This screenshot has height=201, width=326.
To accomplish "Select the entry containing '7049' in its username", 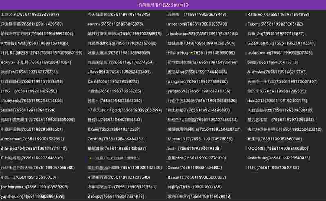I will [x=201, y=44].
